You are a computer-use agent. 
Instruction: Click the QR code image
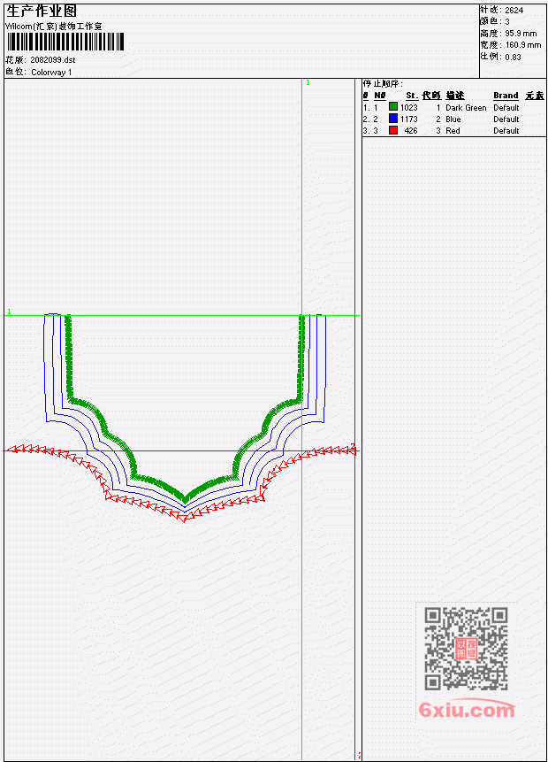click(466, 649)
